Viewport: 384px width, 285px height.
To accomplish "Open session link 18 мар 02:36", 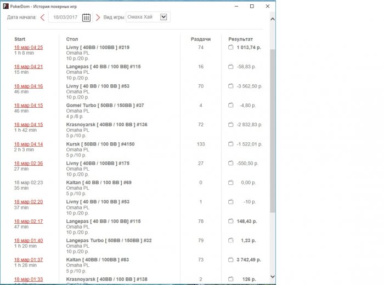I will point(29,163).
